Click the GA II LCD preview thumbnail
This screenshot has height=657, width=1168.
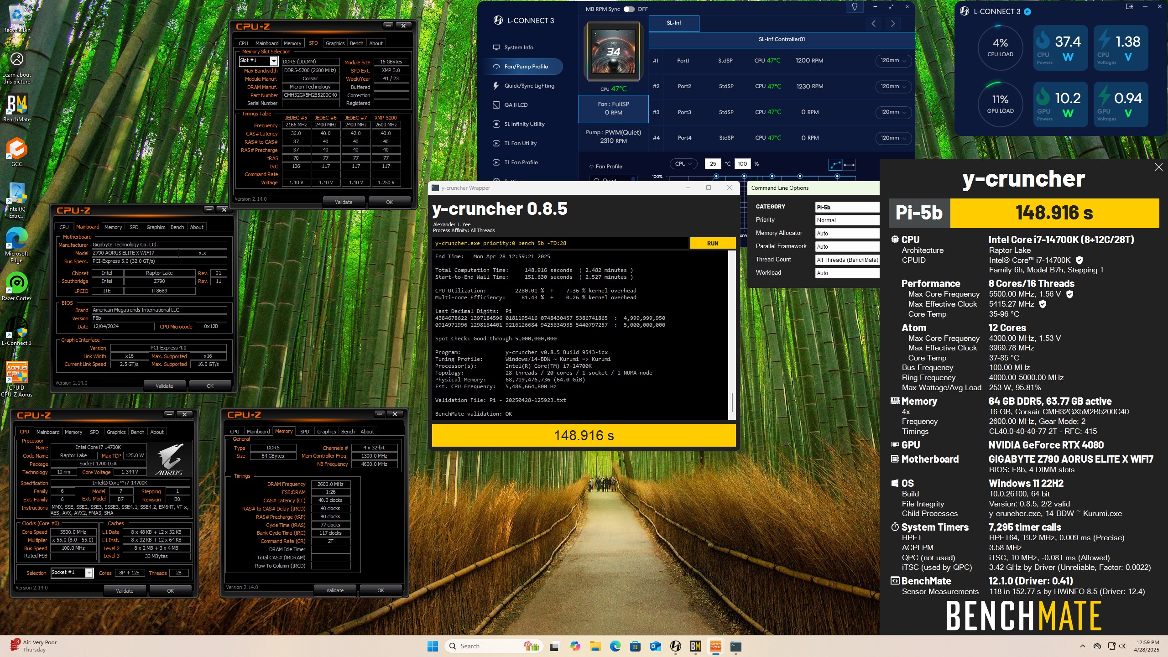(x=613, y=51)
